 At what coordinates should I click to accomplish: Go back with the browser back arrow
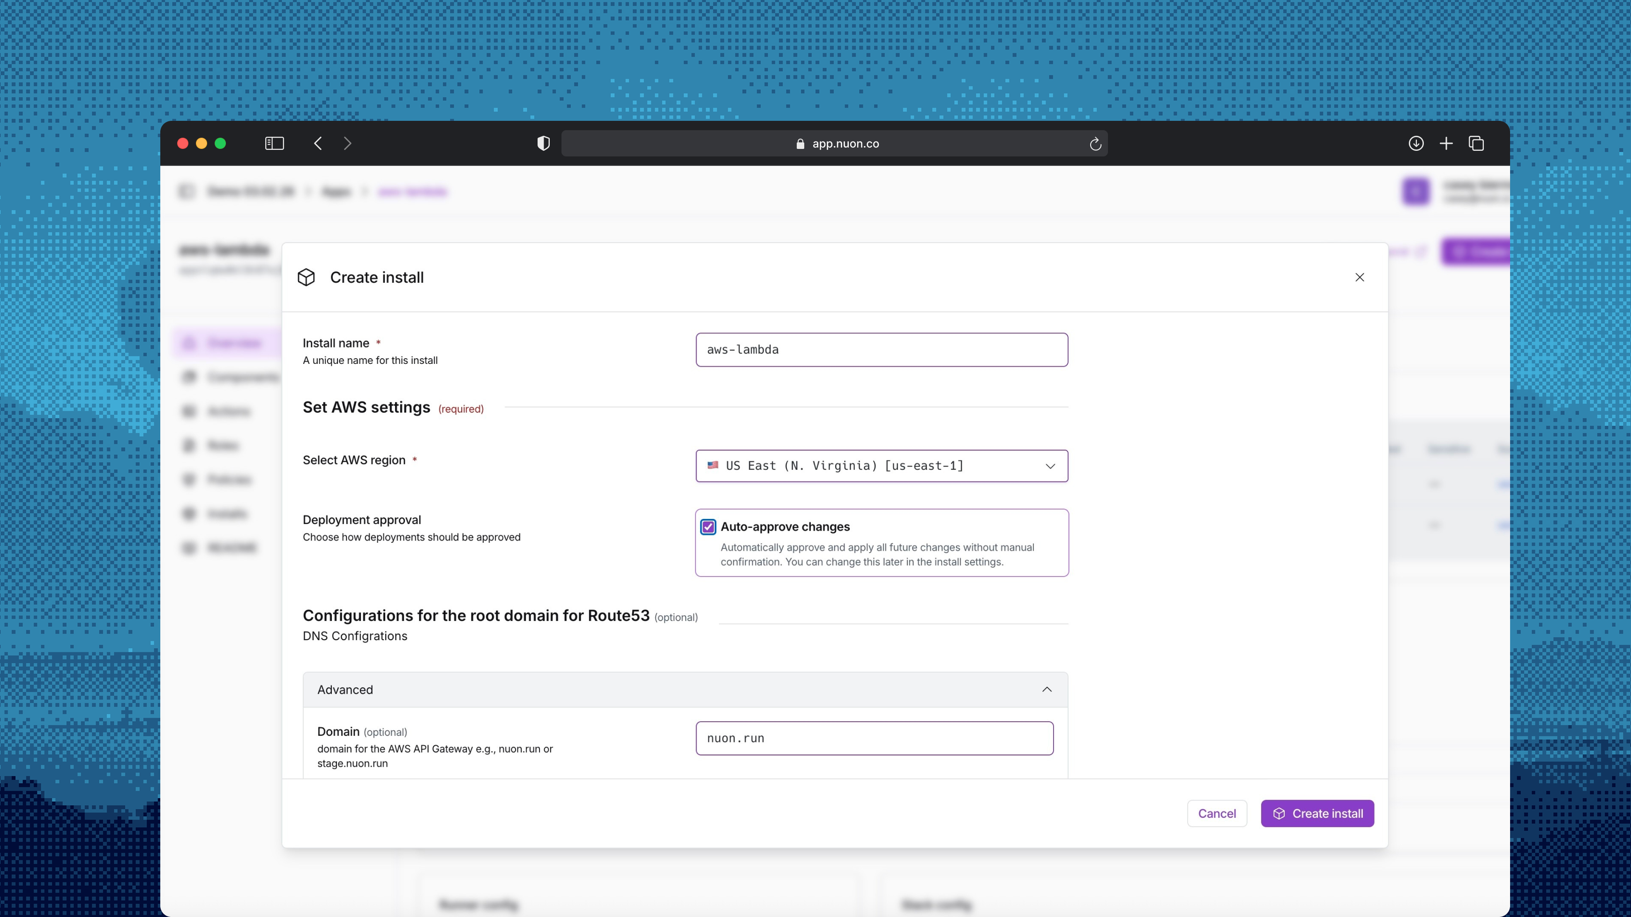(318, 144)
